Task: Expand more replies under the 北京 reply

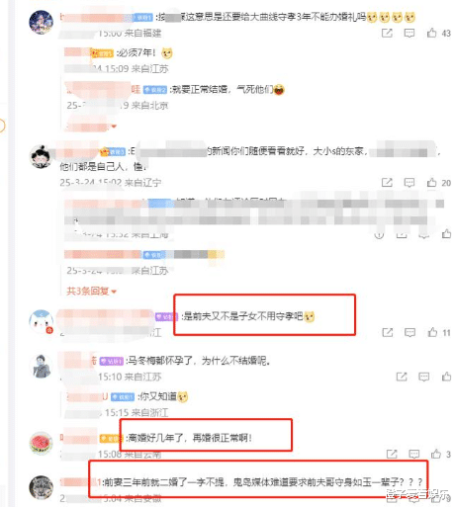Action: pos(91,126)
